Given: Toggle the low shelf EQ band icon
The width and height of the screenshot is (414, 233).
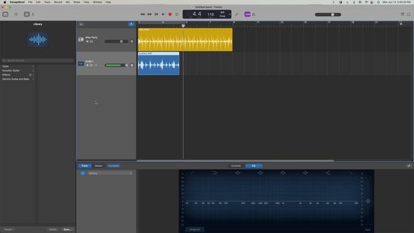Looking at the screenshot, I should [x=215, y=173].
